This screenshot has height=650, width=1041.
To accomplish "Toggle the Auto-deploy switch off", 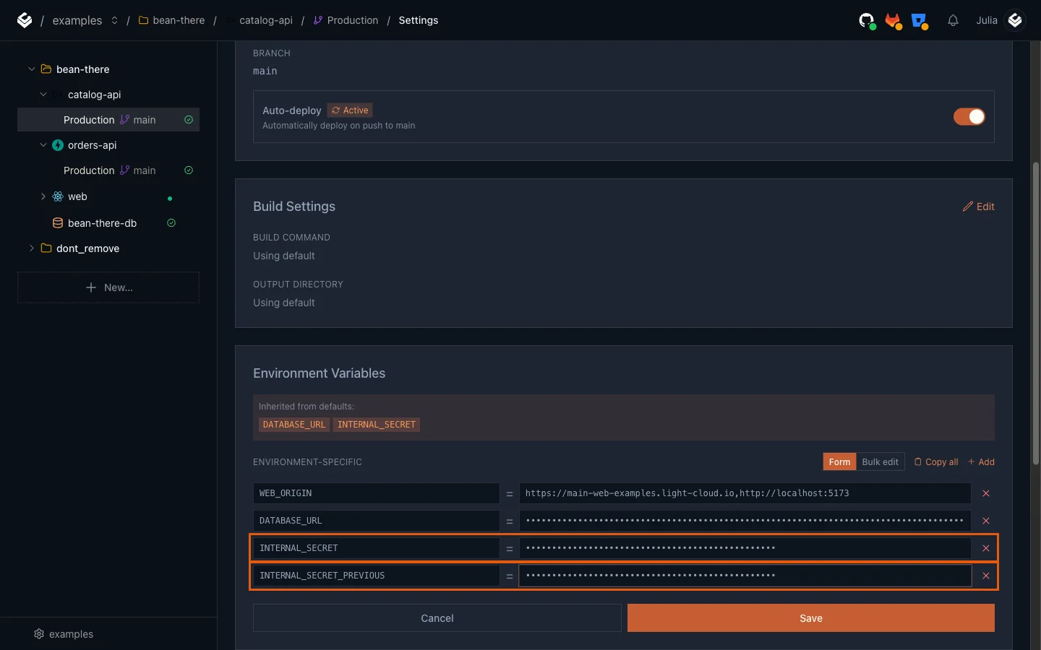I will click(969, 117).
